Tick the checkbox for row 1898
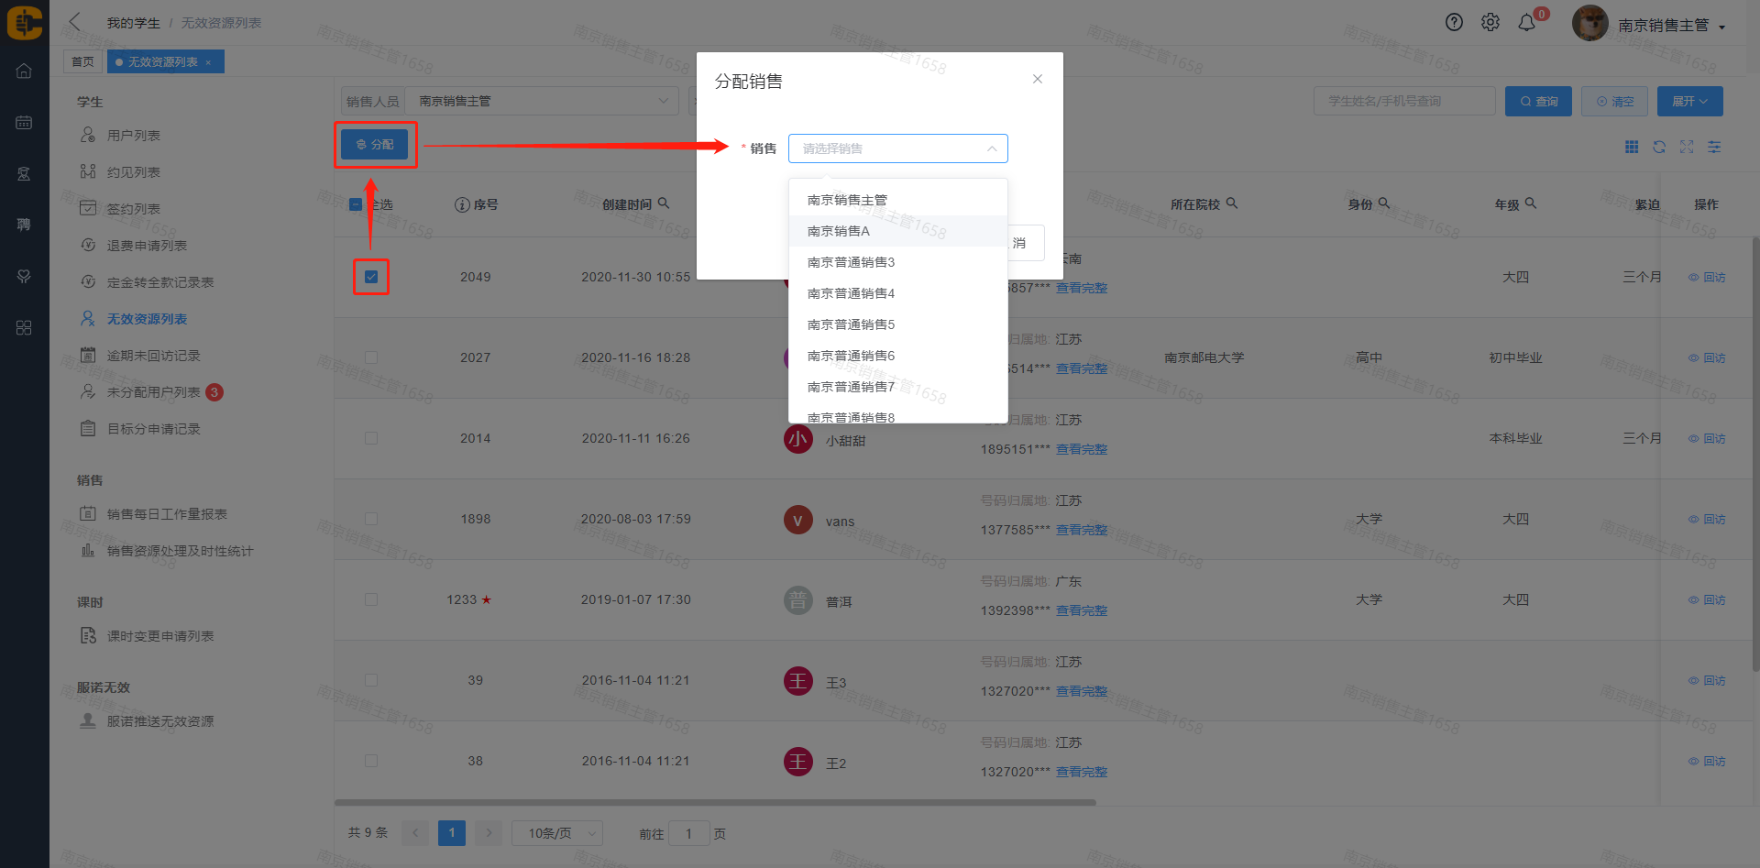This screenshot has width=1760, height=868. pyautogui.click(x=371, y=519)
